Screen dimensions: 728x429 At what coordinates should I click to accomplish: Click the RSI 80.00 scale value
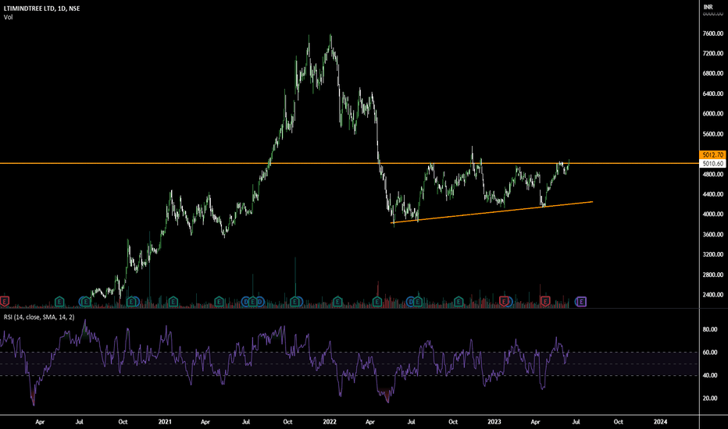pyautogui.click(x=710, y=330)
